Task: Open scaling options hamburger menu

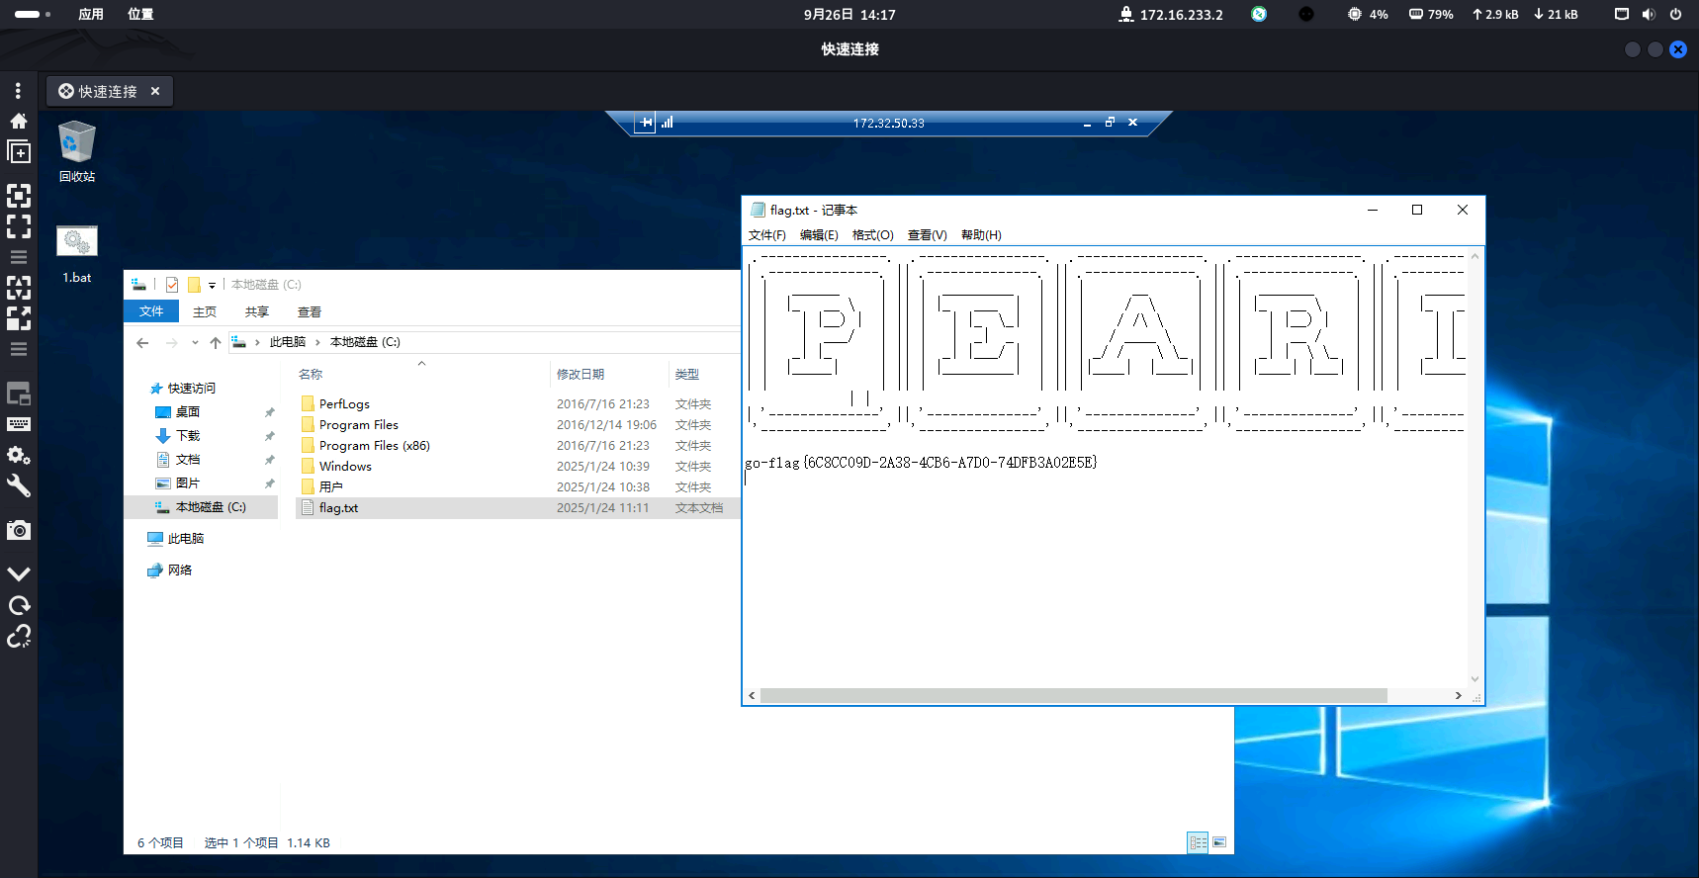Action: click(19, 349)
